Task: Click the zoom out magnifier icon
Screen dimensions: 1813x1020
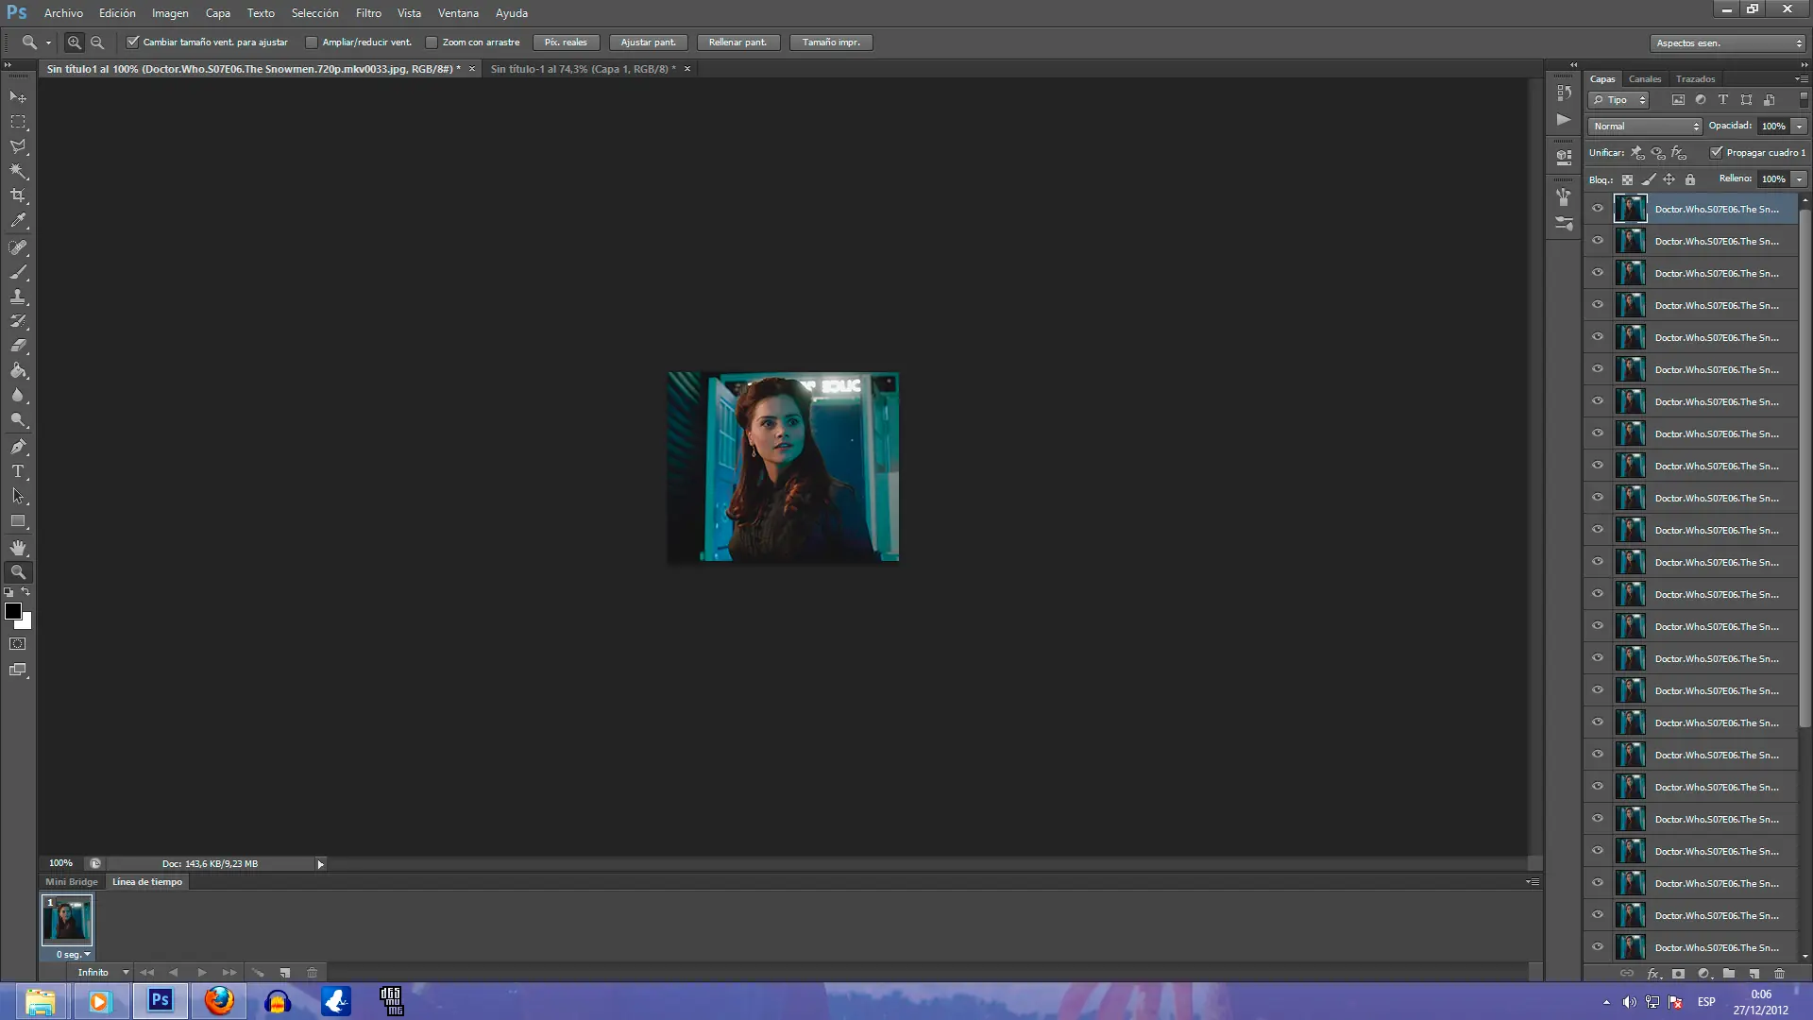Action: 97,42
